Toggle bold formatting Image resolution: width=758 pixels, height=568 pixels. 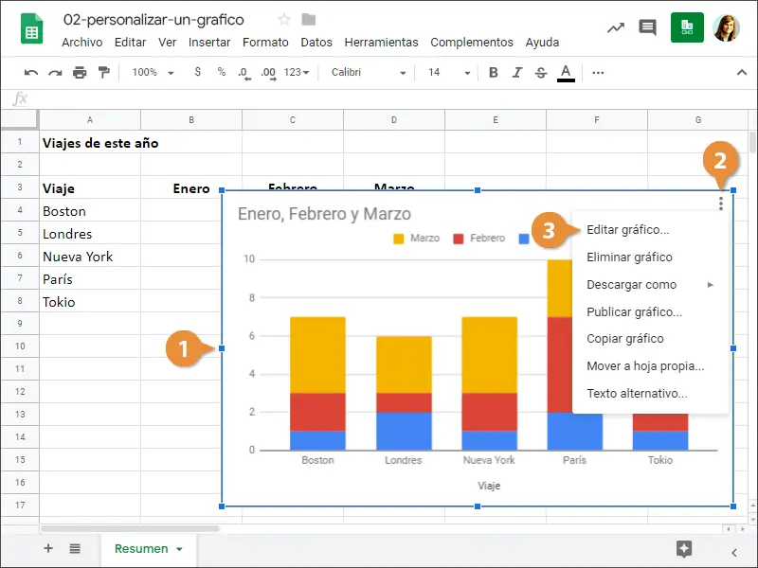click(493, 73)
